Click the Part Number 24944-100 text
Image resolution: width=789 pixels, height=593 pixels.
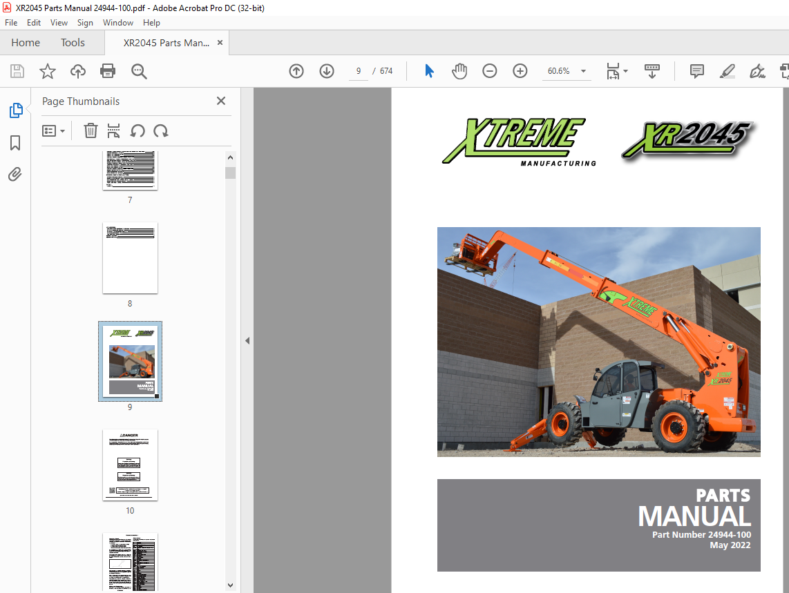(x=701, y=534)
